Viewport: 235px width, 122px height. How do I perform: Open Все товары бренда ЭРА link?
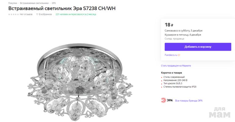[189, 101]
